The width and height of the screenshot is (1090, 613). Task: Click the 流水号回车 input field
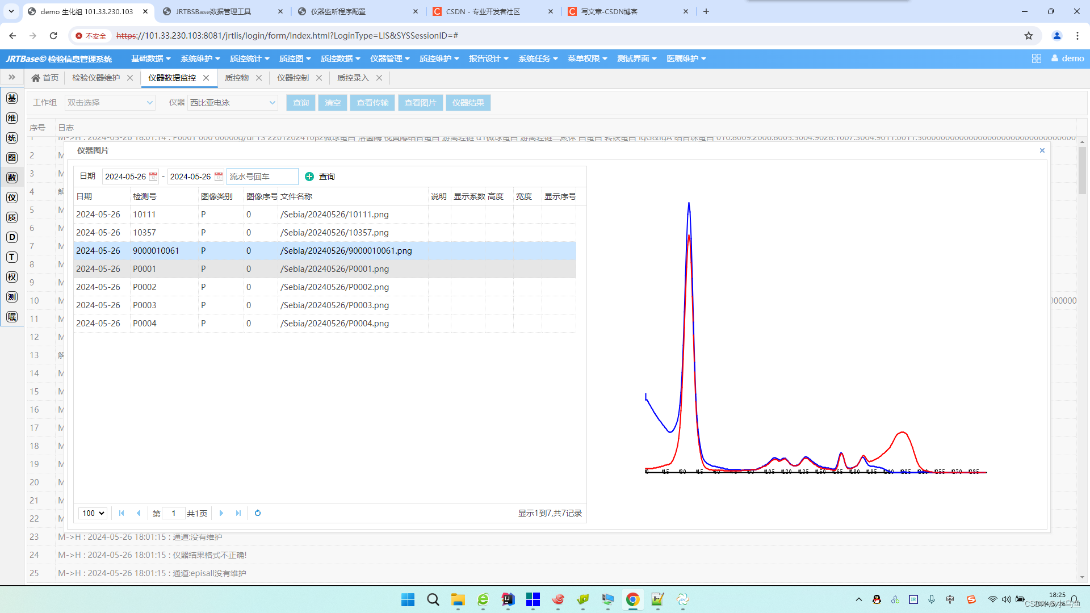[262, 177]
